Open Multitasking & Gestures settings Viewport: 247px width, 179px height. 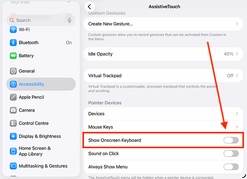(43, 166)
